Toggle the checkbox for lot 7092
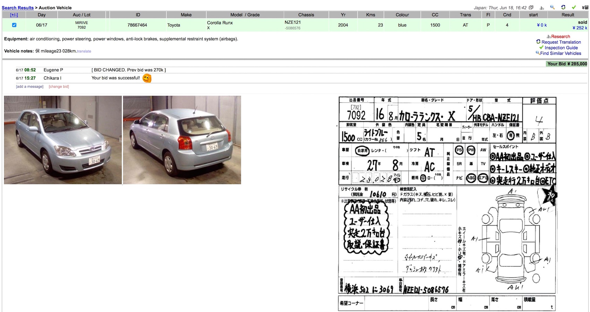The image size is (590, 312). [14, 25]
